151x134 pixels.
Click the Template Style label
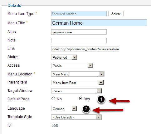(x=20, y=117)
